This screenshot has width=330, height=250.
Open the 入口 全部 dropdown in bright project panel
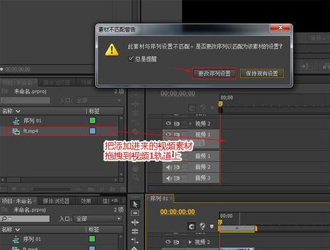(98, 219)
